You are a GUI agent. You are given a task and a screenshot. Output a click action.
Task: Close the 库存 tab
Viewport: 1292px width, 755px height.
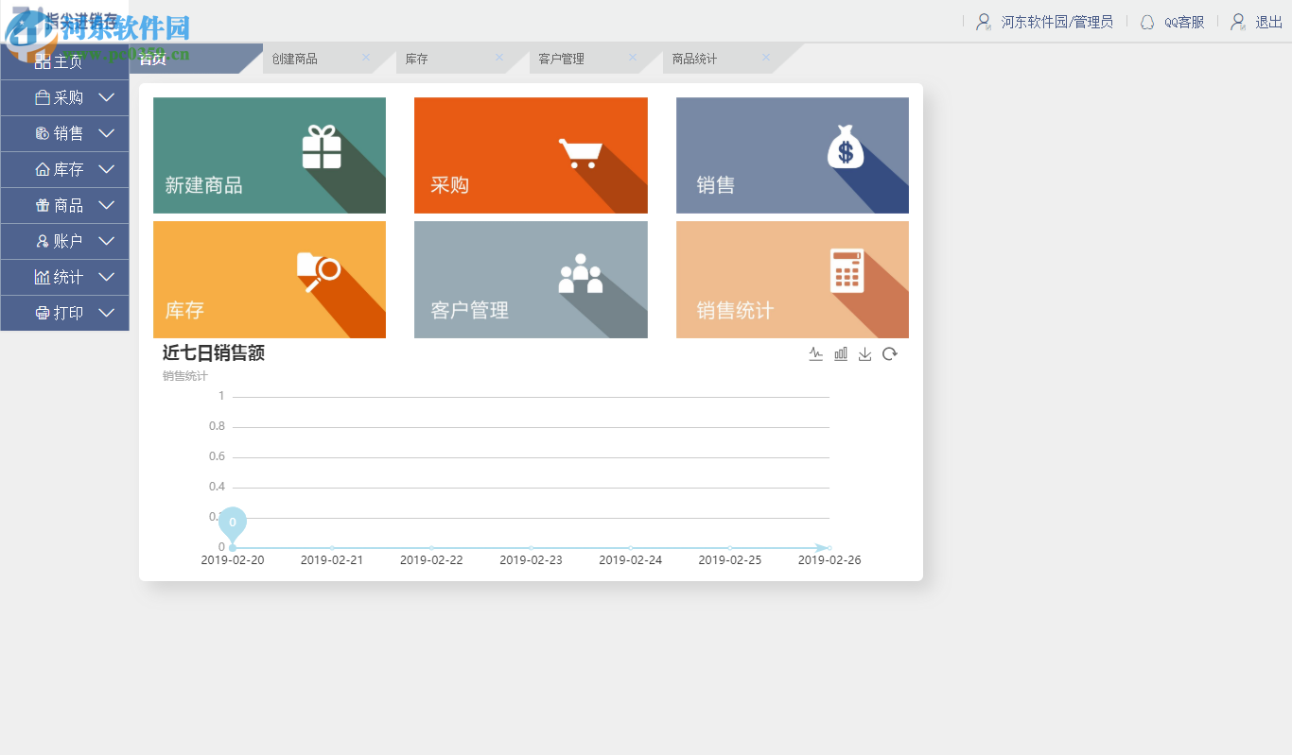coord(499,58)
